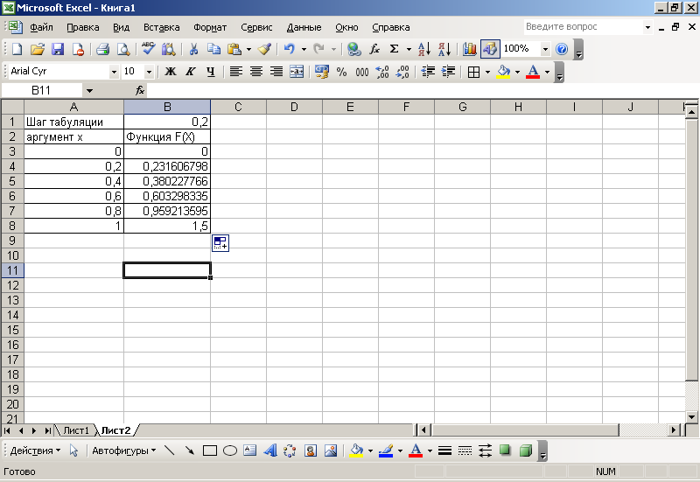Apply currency format icon
The image size is (700, 482).
click(321, 72)
